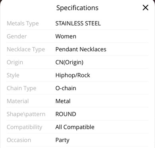This screenshot has width=155, height=148.
Task: Close the Specifications panel with X icon
Action: (145, 8)
